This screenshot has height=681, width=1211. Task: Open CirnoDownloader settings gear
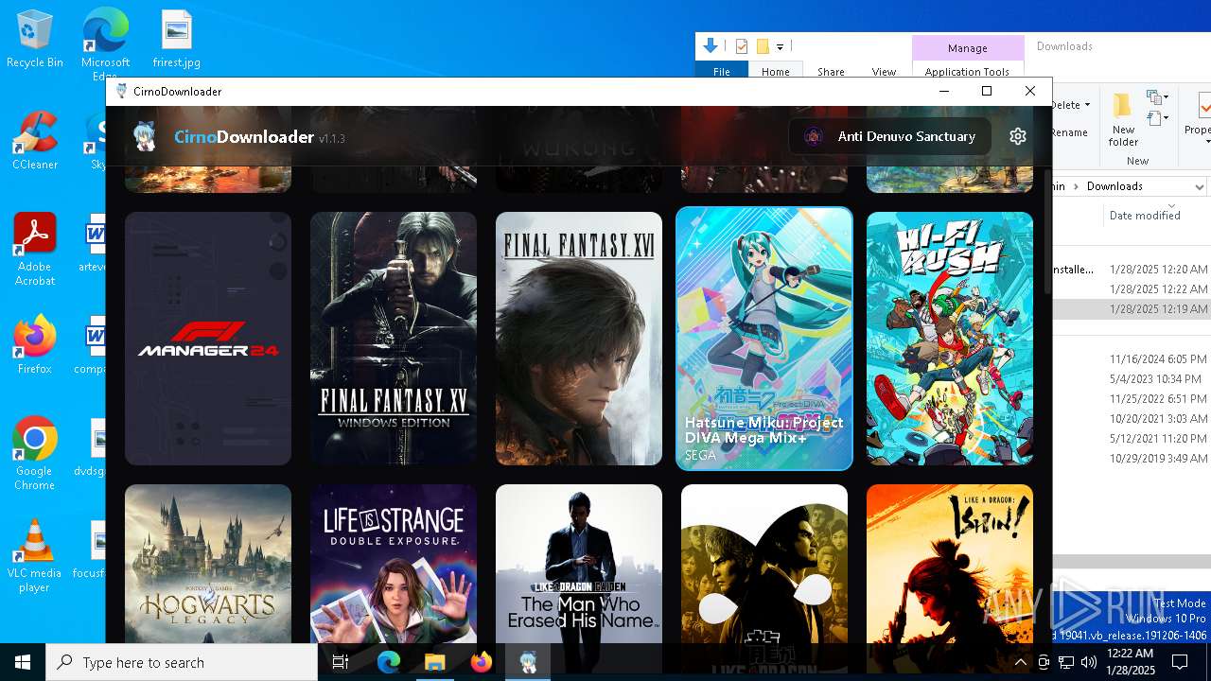[x=1018, y=136]
